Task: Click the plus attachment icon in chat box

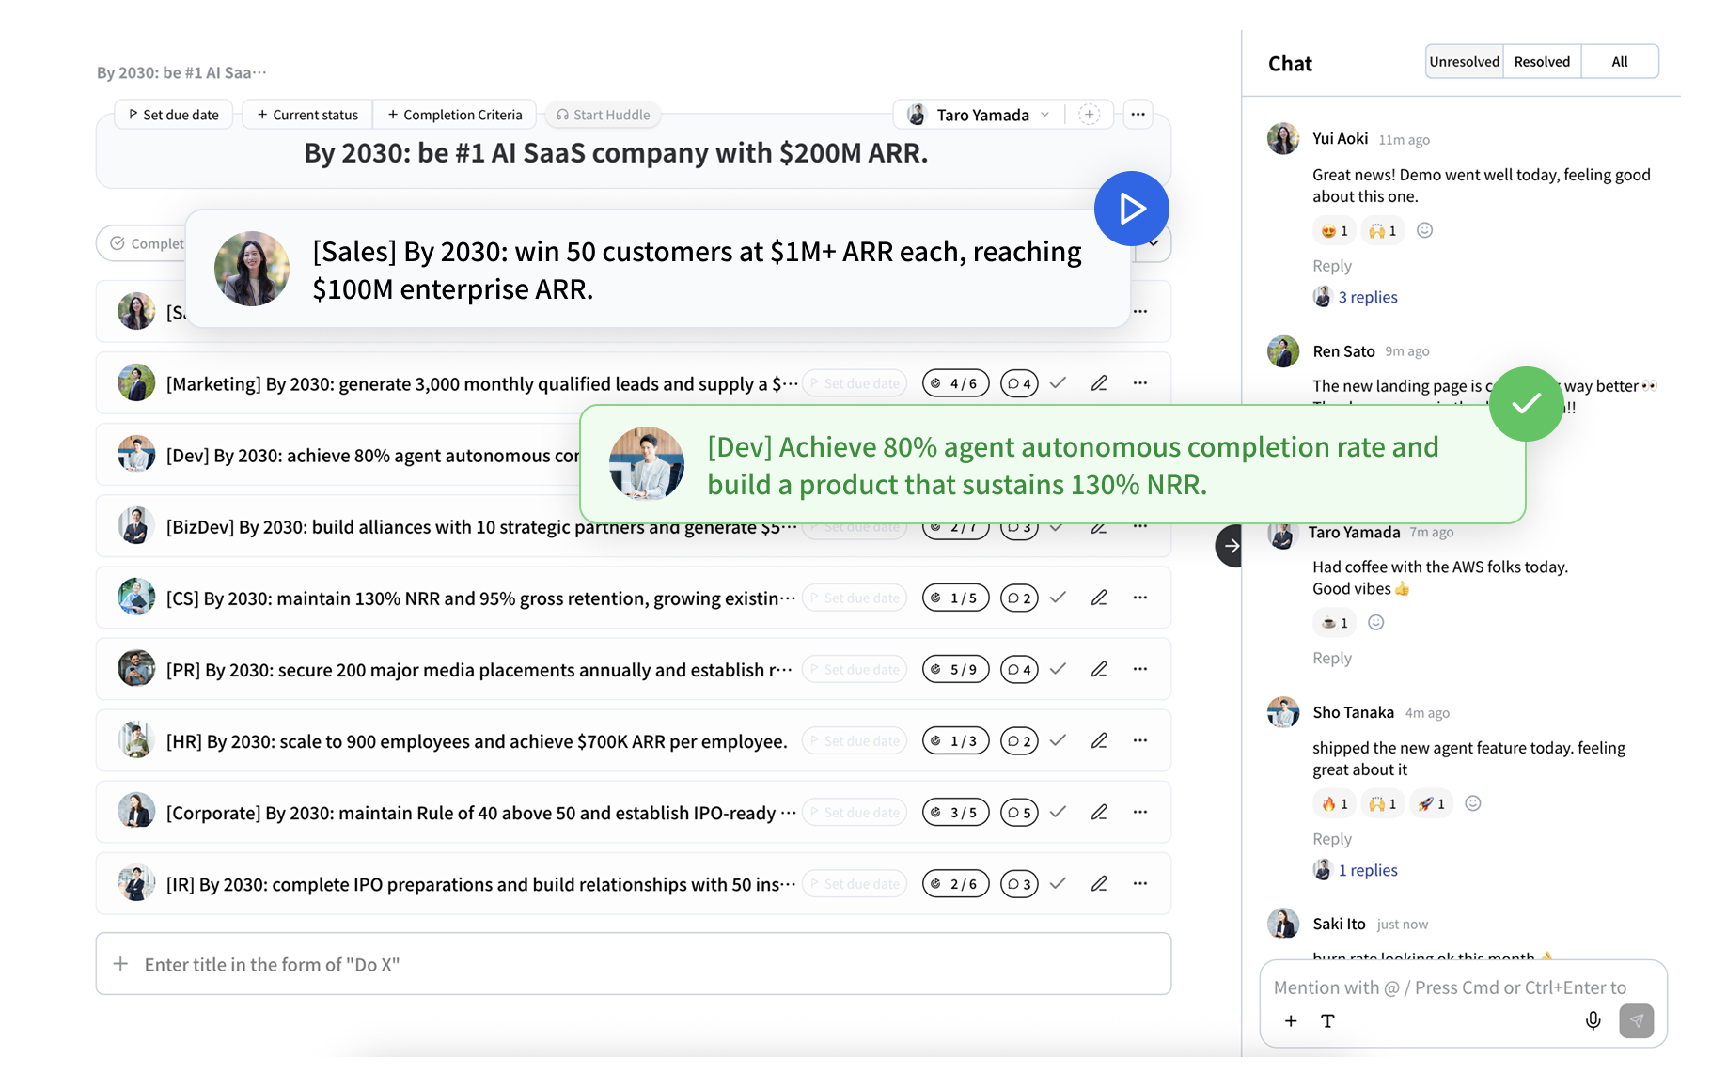Action: click(x=1291, y=1021)
